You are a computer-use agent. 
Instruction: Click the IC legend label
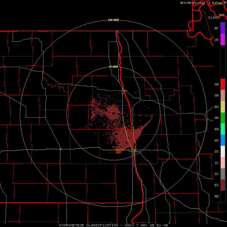[217, 163]
